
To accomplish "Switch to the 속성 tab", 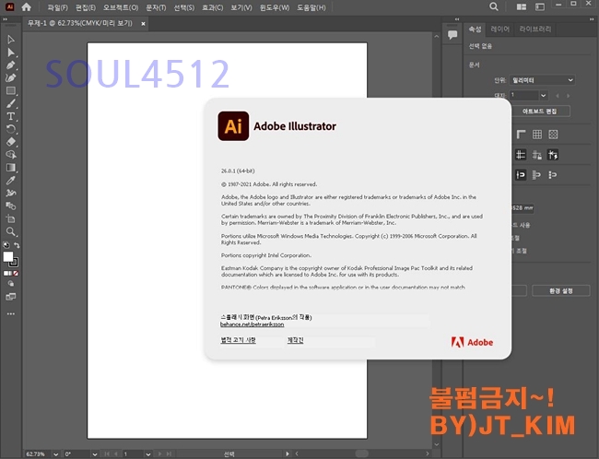I will pos(475,29).
